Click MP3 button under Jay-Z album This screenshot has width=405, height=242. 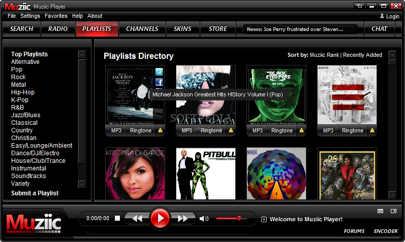point(328,130)
